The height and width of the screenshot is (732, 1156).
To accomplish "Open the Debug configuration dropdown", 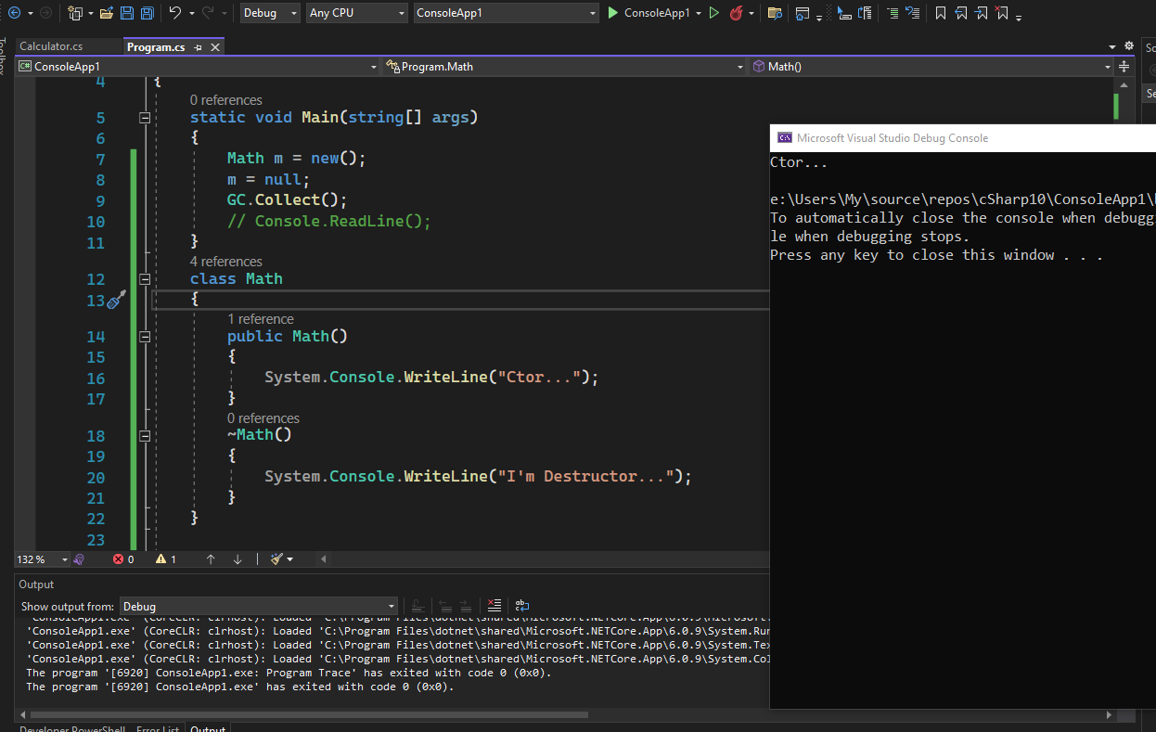I will pos(270,13).
